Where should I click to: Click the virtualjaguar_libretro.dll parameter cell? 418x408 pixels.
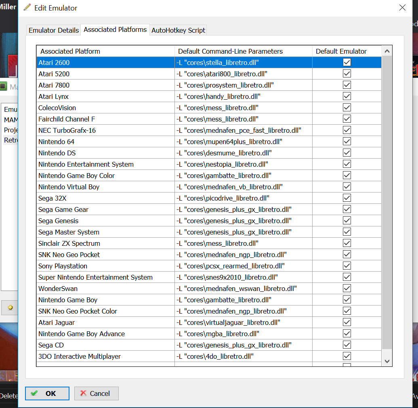[244, 322]
